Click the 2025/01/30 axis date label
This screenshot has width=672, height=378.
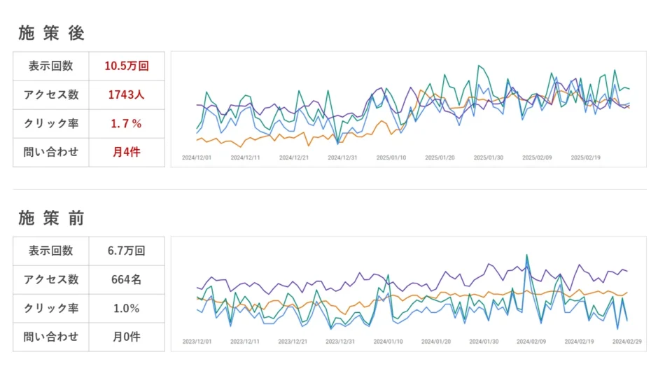tap(489, 158)
